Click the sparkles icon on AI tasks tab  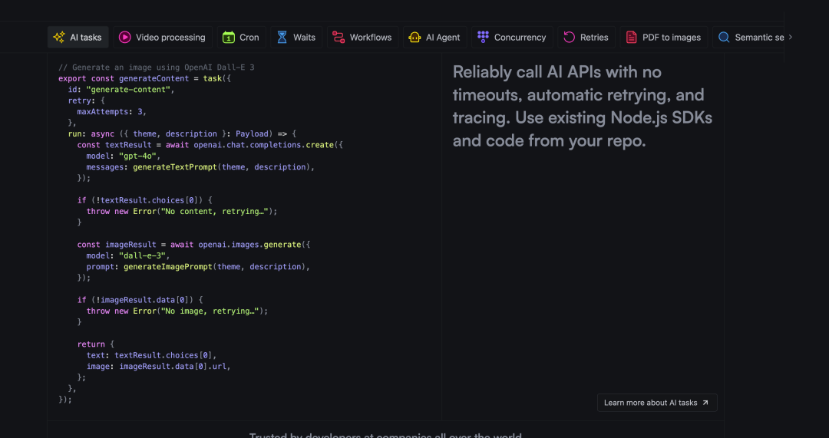(59, 37)
